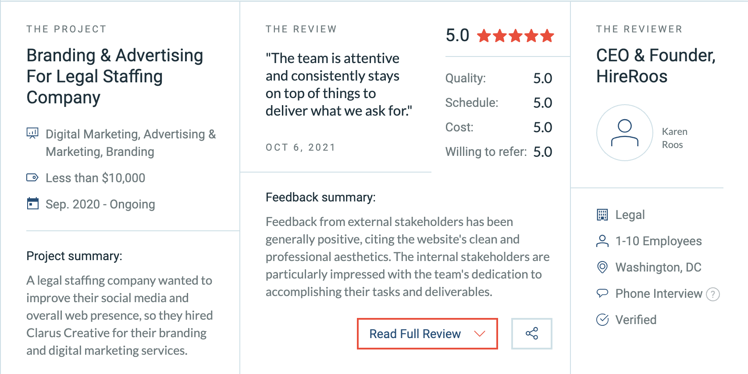
Task: Open Phone Interview help question mark
Action: [x=713, y=294]
